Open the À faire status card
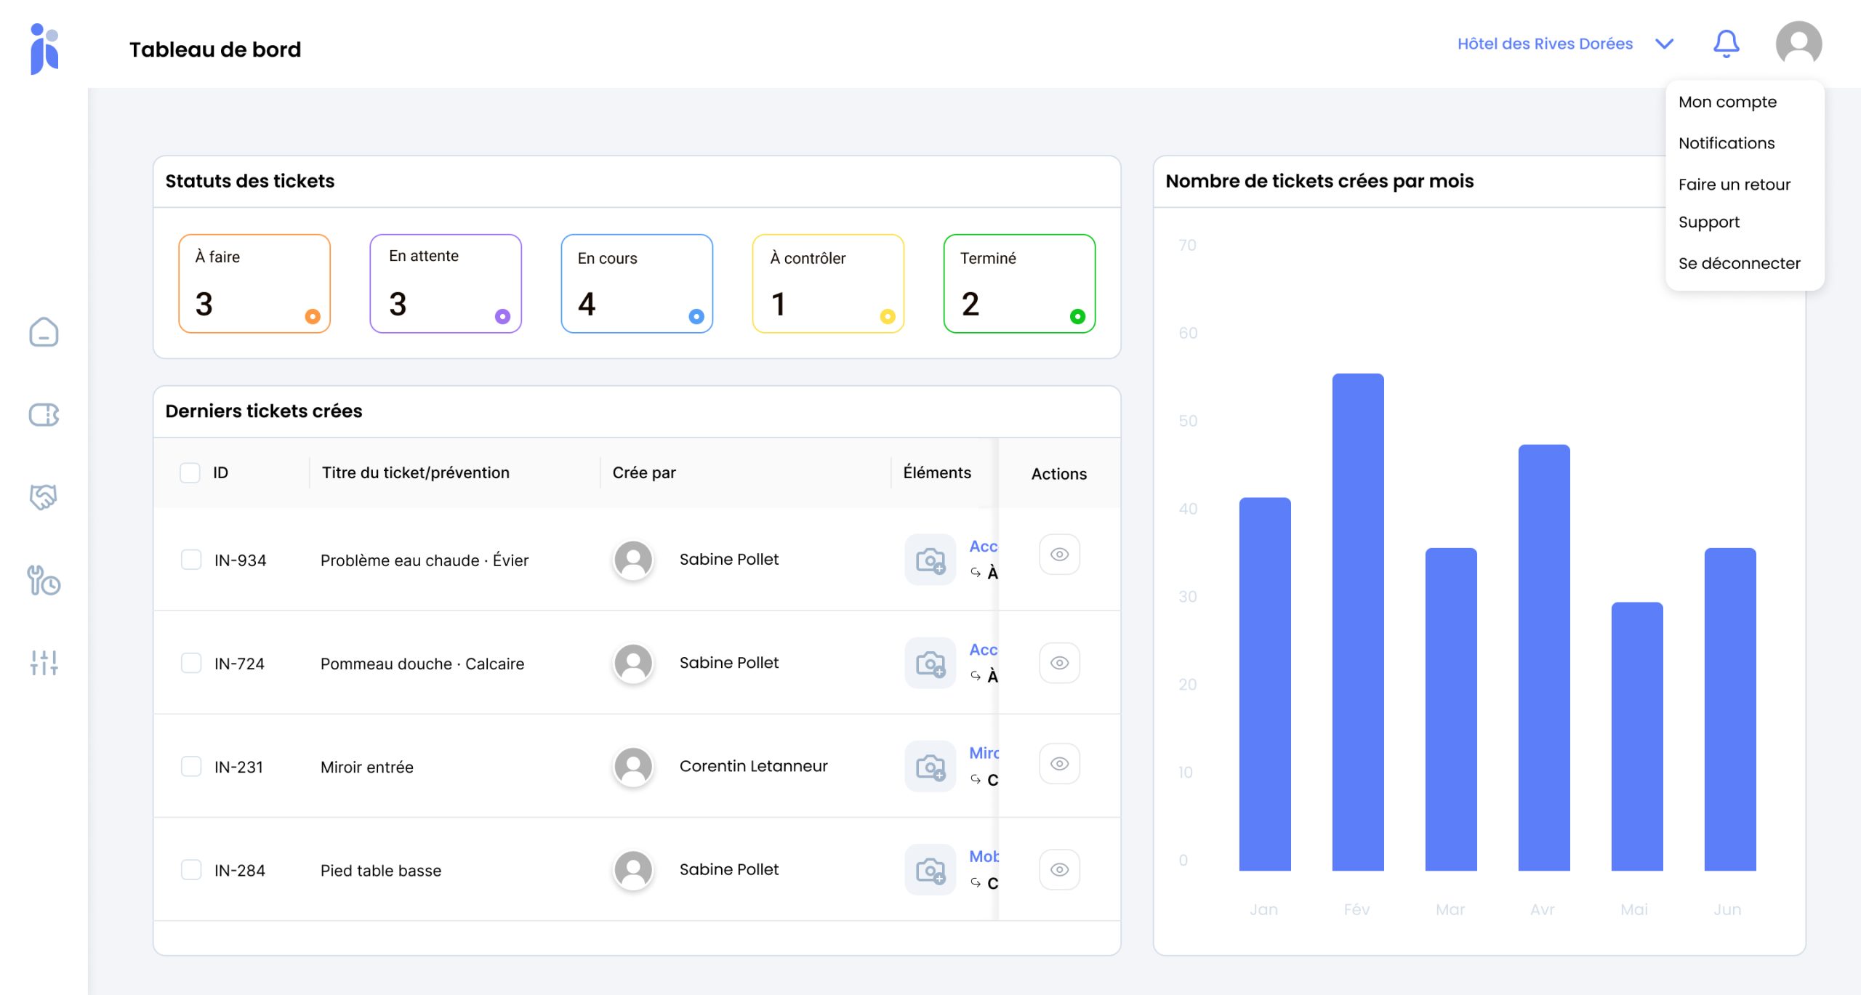Viewport: 1861px width, 995px height. coord(254,283)
